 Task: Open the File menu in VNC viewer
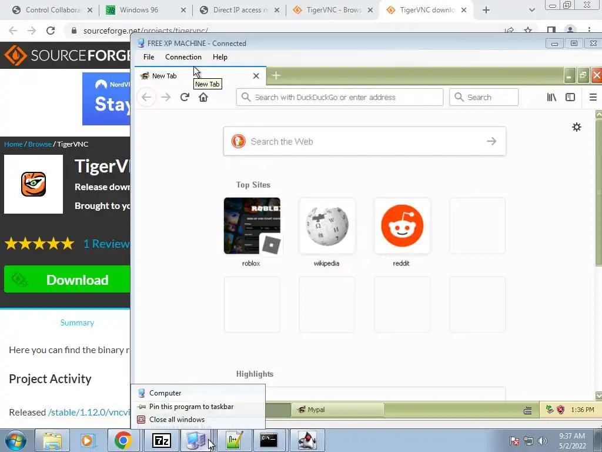tap(149, 57)
